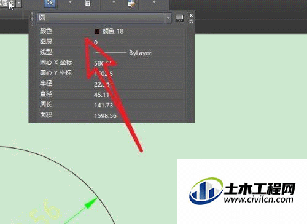Open the calculator icon in the top toolbar
This screenshot has height=224, width=307.
pos(88,3)
